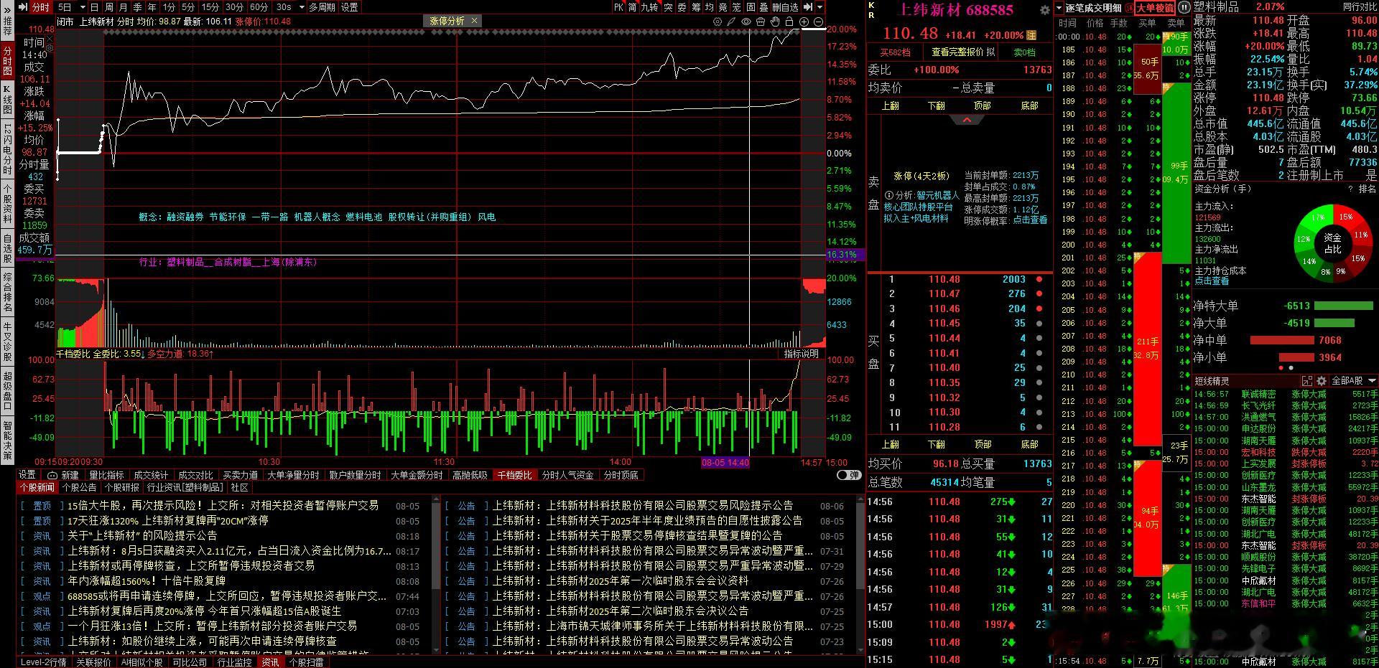Screen dimensions: 1379x668
Task: Click the 突 toolbar icon
Action: click(x=668, y=7)
